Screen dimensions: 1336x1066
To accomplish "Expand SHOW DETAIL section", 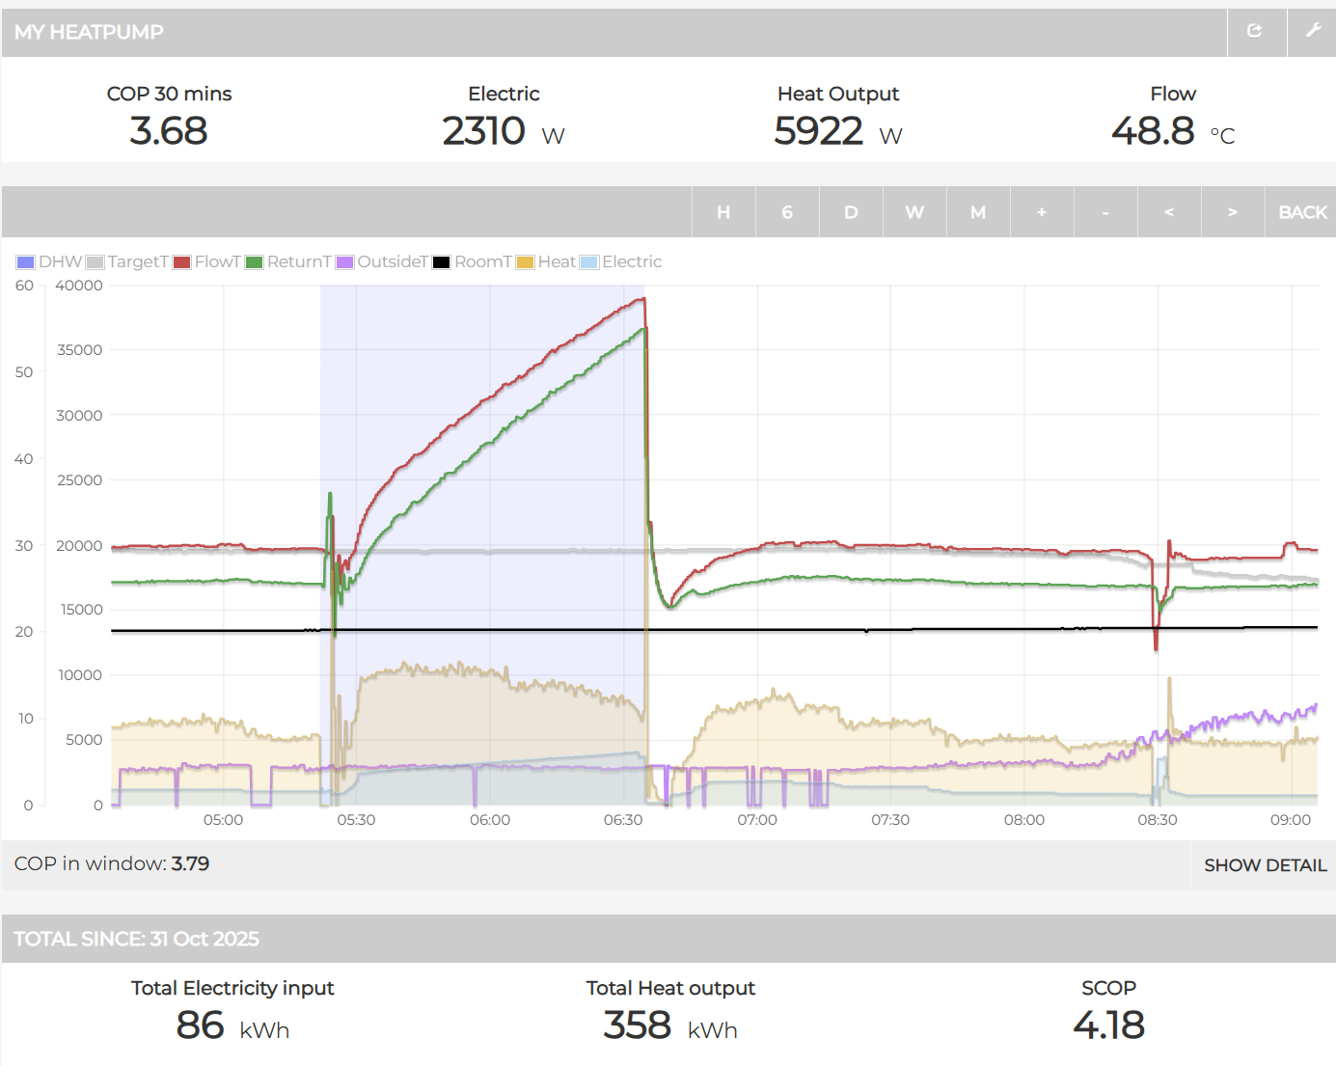I will tap(1265, 865).
